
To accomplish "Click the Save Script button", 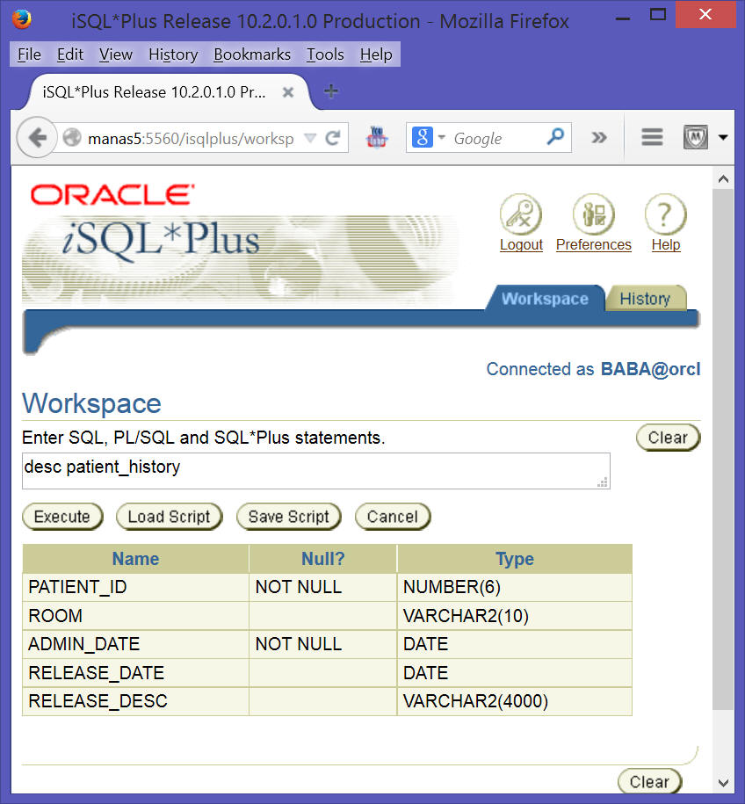I will point(288,517).
